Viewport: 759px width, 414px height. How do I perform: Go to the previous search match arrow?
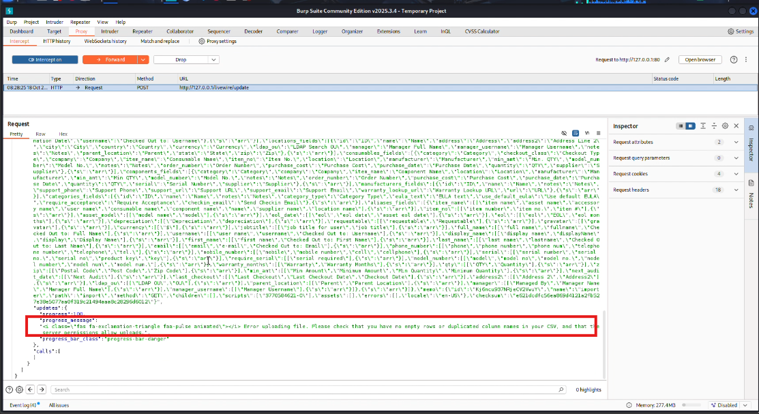[x=30, y=389]
